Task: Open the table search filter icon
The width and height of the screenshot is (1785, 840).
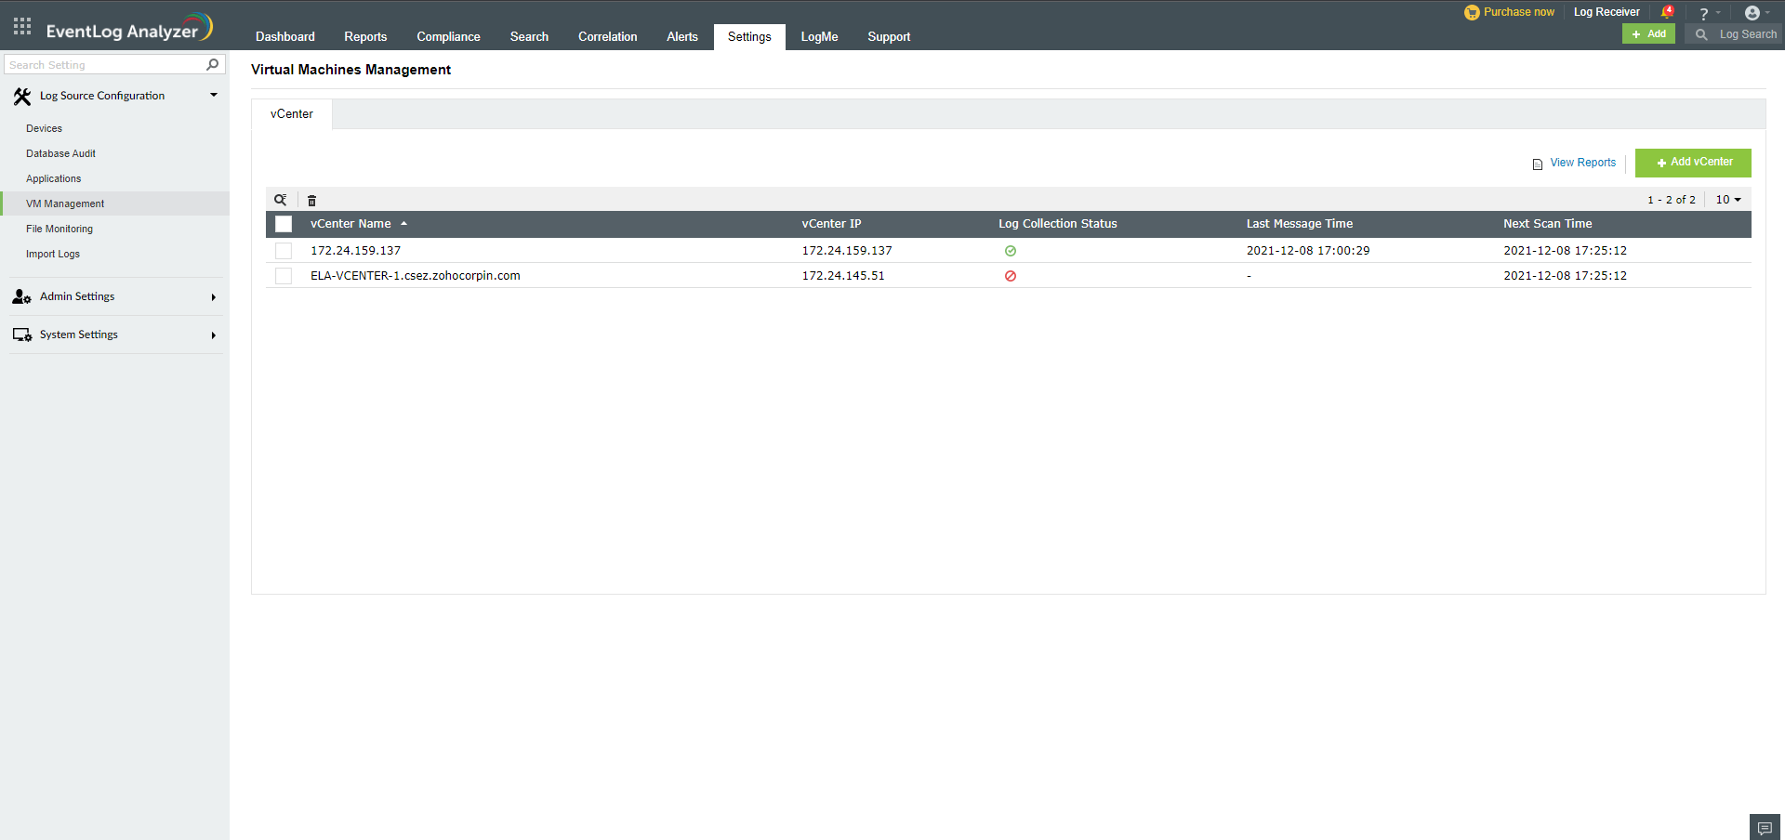Action: 281,200
